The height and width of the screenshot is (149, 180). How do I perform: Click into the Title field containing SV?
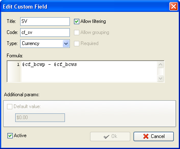(x=45, y=21)
